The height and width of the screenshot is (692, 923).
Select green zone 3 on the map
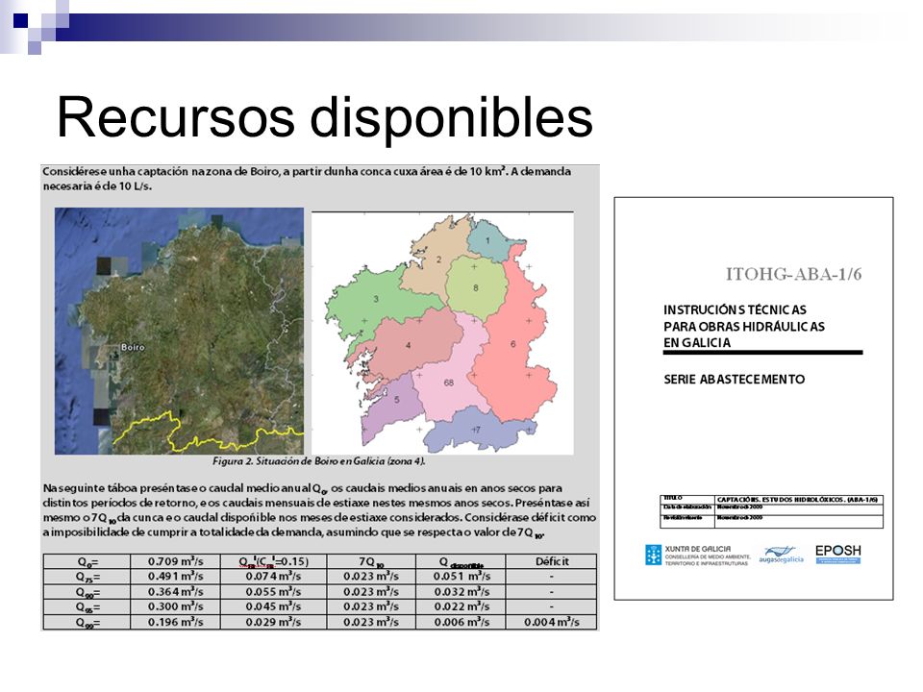tap(376, 299)
